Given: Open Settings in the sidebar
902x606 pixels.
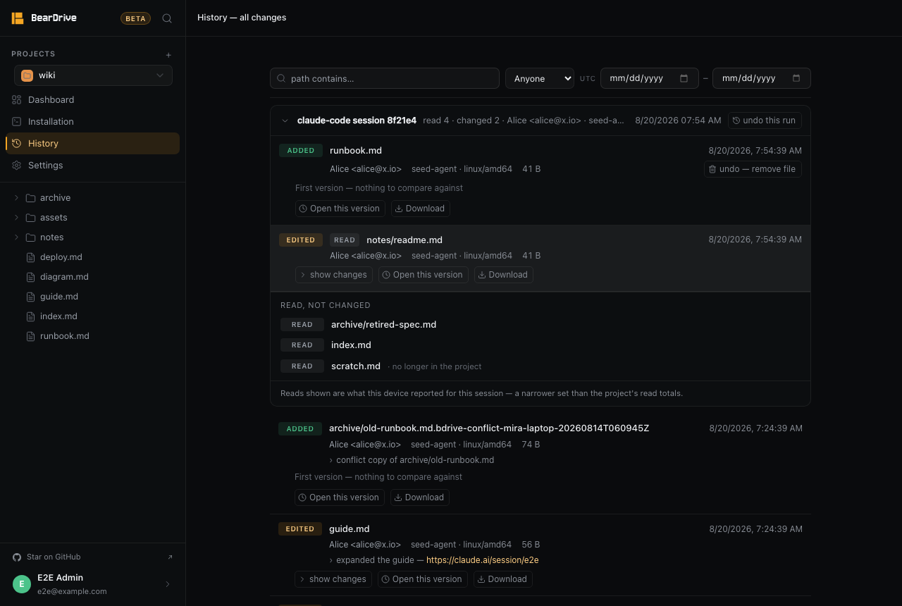Looking at the screenshot, I should tap(92, 166).
